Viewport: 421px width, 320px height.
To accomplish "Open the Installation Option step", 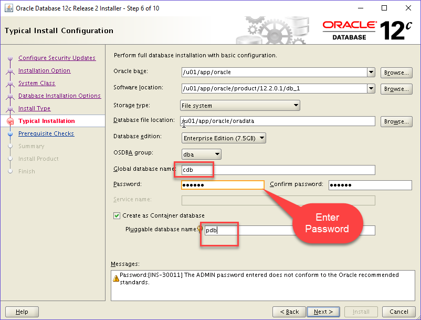I will (44, 70).
